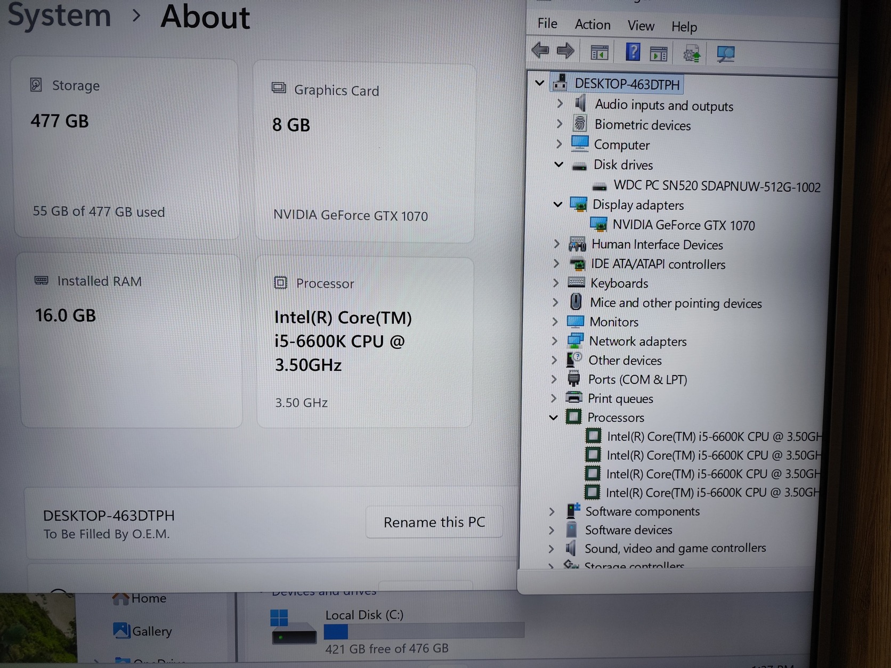The image size is (891, 668).
Task: Select the Ports (COM & LPT) icon
Action: (573, 379)
